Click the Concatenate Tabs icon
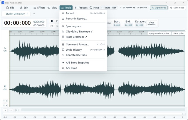This screenshot has width=188, height=120. pyautogui.click(x=63, y=55)
